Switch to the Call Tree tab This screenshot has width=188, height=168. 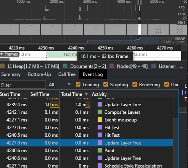point(67,74)
